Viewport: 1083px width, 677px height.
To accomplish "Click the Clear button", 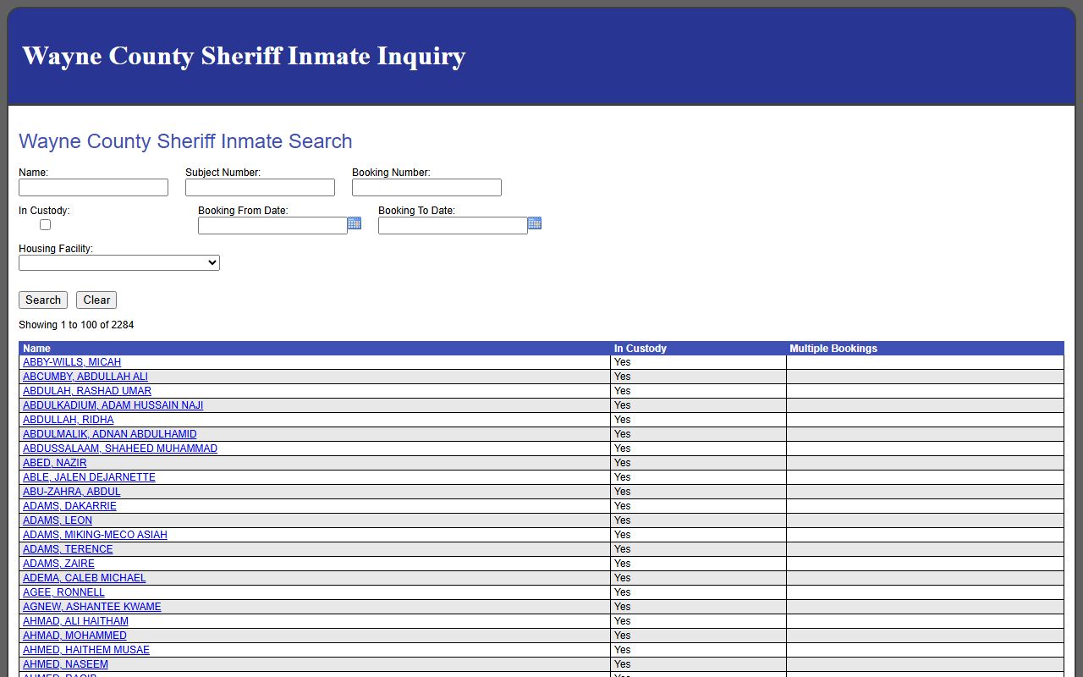I will click(96, 300).
